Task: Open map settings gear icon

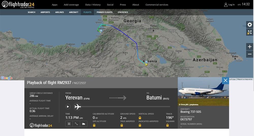Action: pyautogui.click(x=250, y=25)
